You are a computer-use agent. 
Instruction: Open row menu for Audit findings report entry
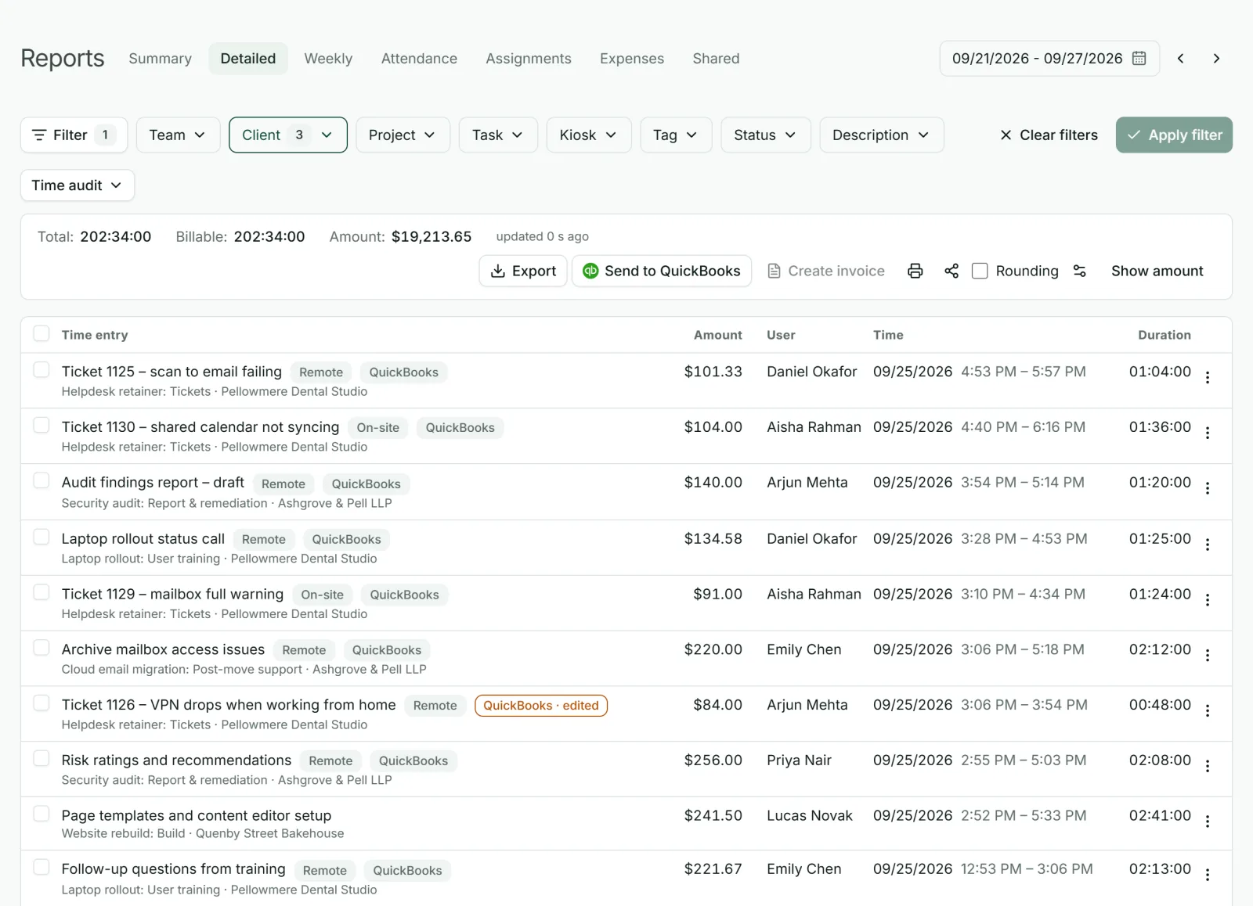point(1208,488)
